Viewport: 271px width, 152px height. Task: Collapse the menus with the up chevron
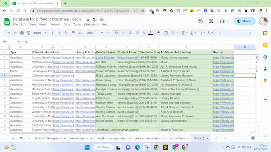coord(250,33)
